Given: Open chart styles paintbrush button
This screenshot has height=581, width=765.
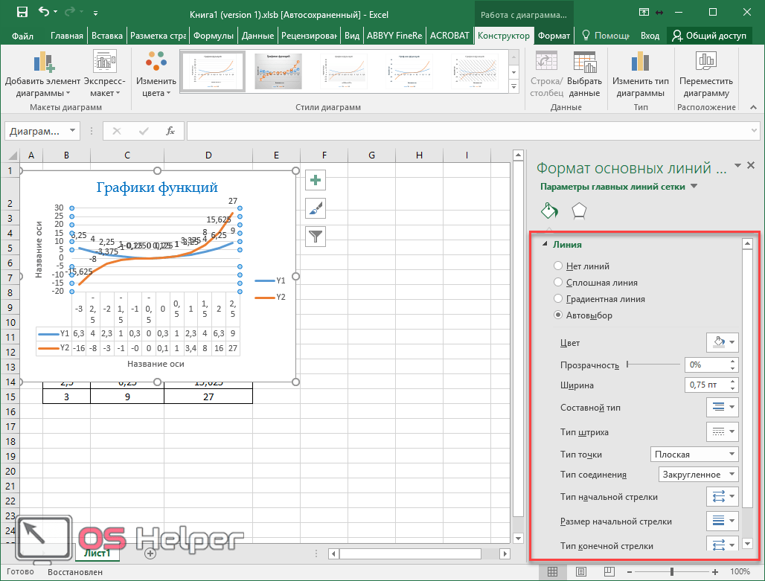Looking at the screenshot, I should (x=316, y=208).
